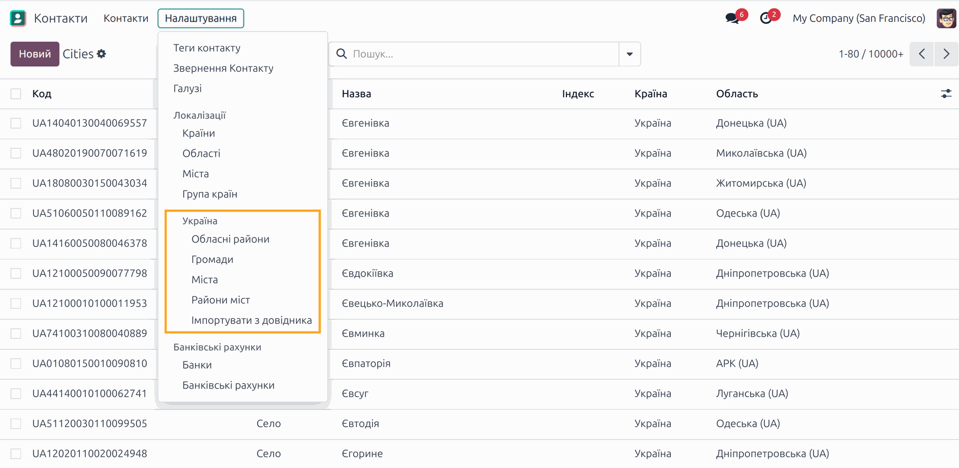This screenshot has width=959, height=468.
Task: Click the Контакти app title
Action: (x=60, y=18)
